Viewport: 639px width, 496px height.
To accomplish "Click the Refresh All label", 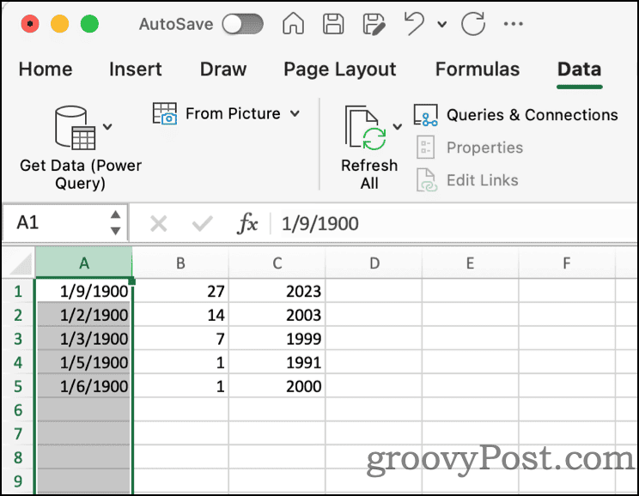I will pyautogui.click(x=369, y=174).
